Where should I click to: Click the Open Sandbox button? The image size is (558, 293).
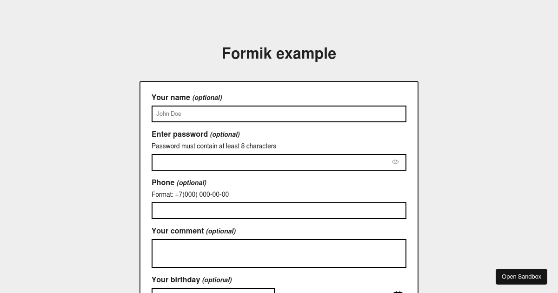[521, 276]
